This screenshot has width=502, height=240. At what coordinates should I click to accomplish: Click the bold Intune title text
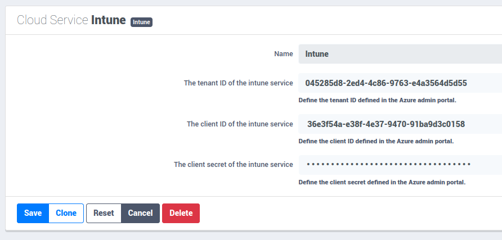(108, 20)
